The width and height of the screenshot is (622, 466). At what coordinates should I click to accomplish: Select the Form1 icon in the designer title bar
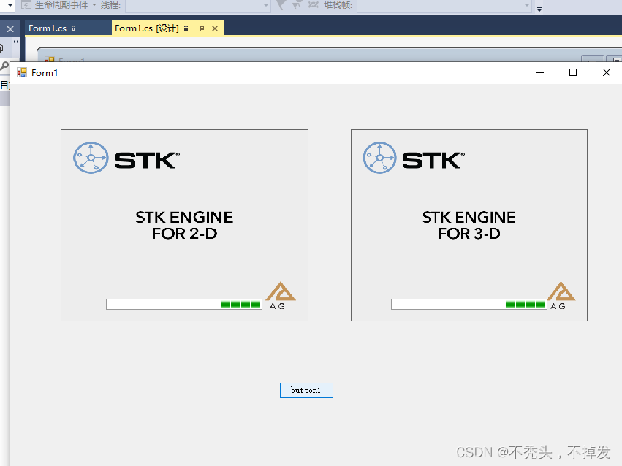coord(21,72)
